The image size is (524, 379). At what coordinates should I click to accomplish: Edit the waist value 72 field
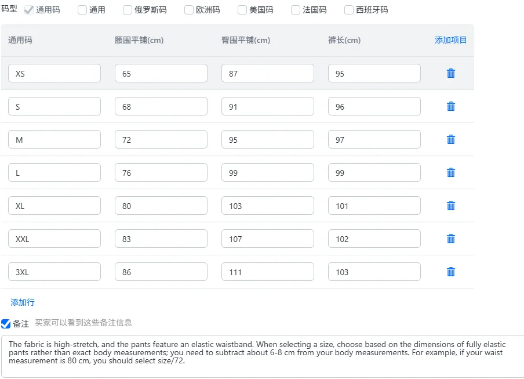coord(161,139)
